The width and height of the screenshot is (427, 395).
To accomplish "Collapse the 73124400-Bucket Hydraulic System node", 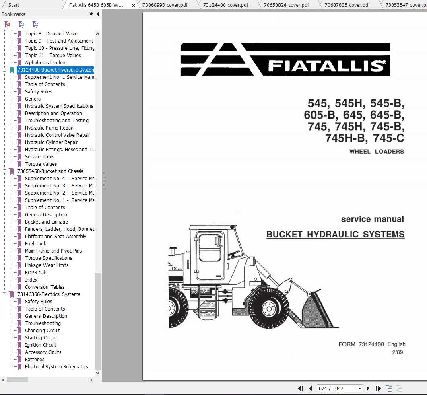I will (x=5, y=70).
